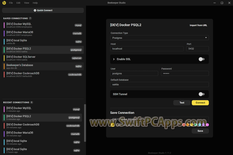Pick the orange connection color swatch
This screenshot has width=233, height=155.
tap(188, 125)
